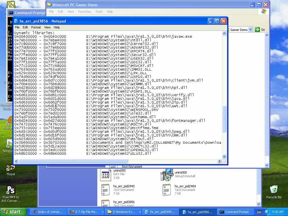This screenshot has width=288, height=216.
Task: Click the Notepad horizontal scroll right arrow
Action: pyautogui.click(x=219, y=161)
